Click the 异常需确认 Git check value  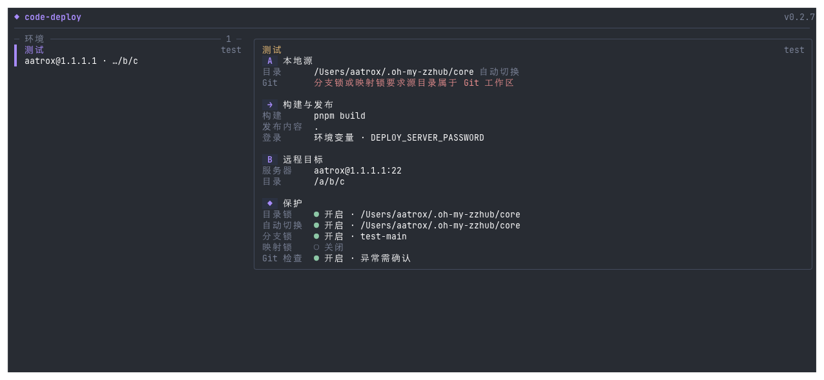(x=386, y=258)
